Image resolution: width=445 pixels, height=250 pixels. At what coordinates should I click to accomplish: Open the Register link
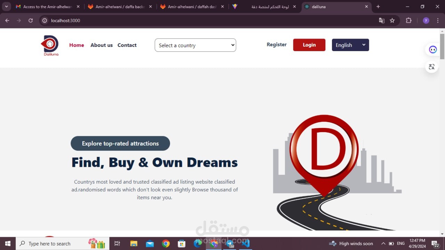click(x=276, y=45)
